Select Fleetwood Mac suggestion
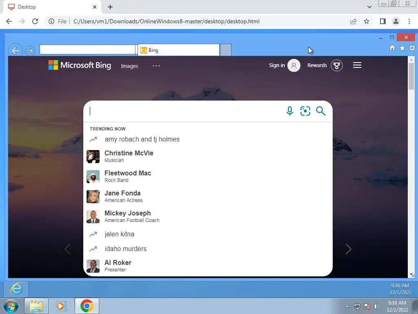 point(208,177)
